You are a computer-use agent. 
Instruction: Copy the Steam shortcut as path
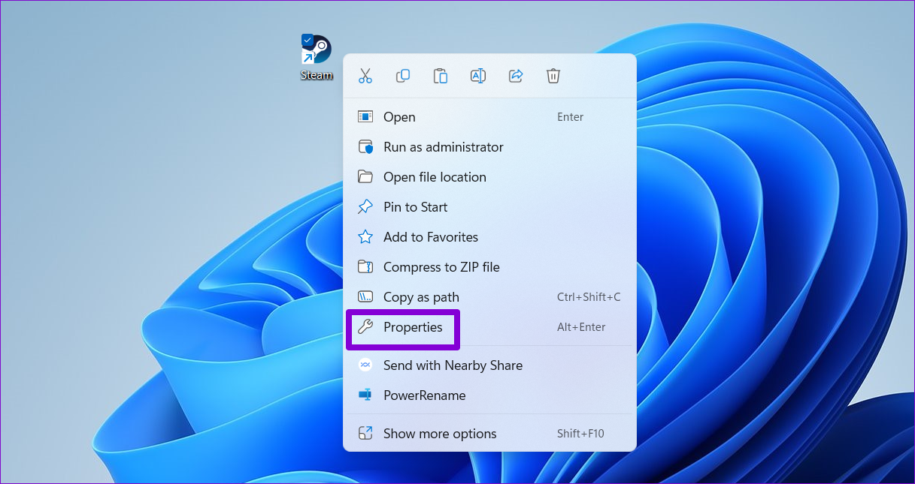tap(420, 297)
